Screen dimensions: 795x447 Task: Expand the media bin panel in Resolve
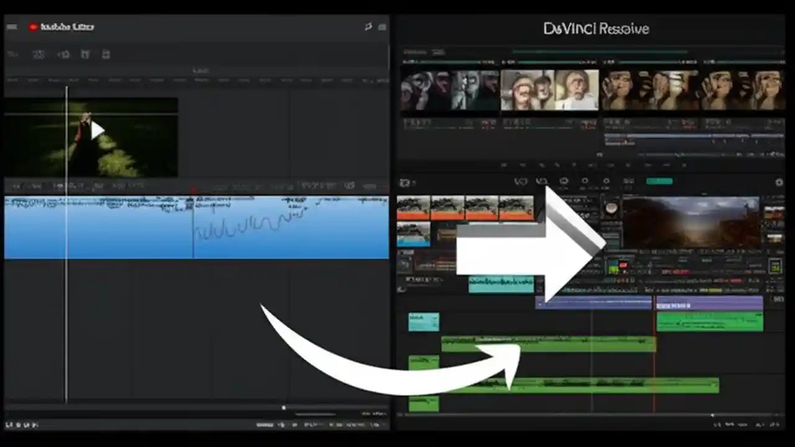(x=405, y=181)
